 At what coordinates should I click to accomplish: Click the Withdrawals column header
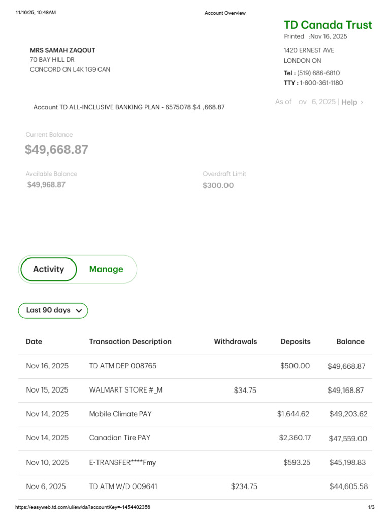pos(236,342)
